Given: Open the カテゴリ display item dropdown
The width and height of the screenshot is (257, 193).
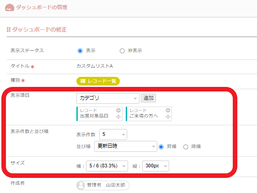Looking at the screenshot, I should click(108, 98).
